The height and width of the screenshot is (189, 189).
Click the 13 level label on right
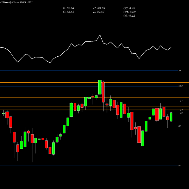181,113
